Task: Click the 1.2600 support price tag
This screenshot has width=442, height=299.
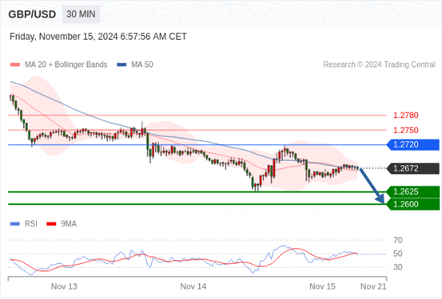Action: click(x=413, y=204)
